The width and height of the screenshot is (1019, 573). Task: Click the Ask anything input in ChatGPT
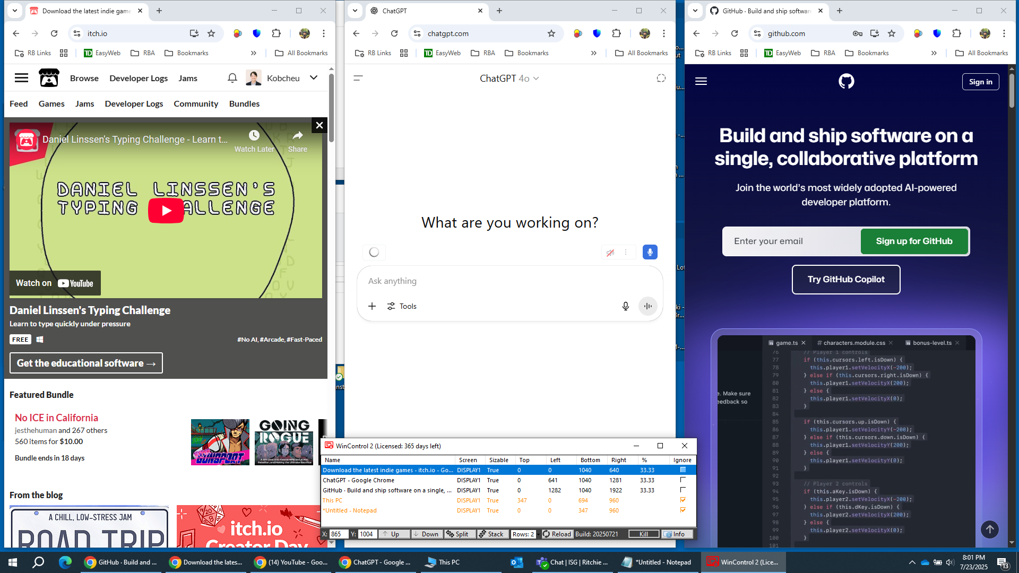[x=509, y=281]
